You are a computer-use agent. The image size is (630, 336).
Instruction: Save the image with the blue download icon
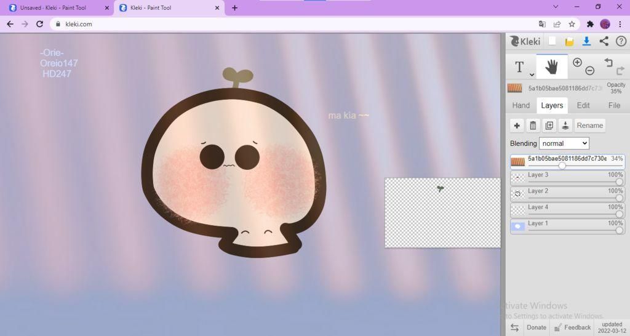[586, 41]
